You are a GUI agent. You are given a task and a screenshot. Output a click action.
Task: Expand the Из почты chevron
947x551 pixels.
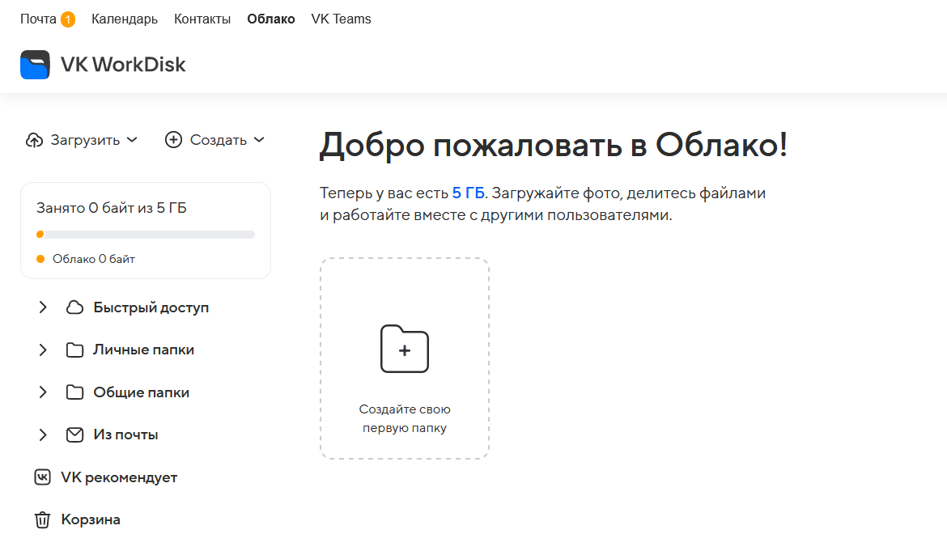tap(43, 434)
